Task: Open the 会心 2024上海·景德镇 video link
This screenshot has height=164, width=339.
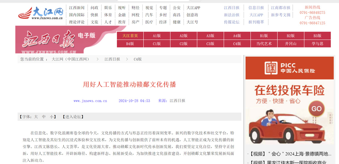Action: coord(289,154)
